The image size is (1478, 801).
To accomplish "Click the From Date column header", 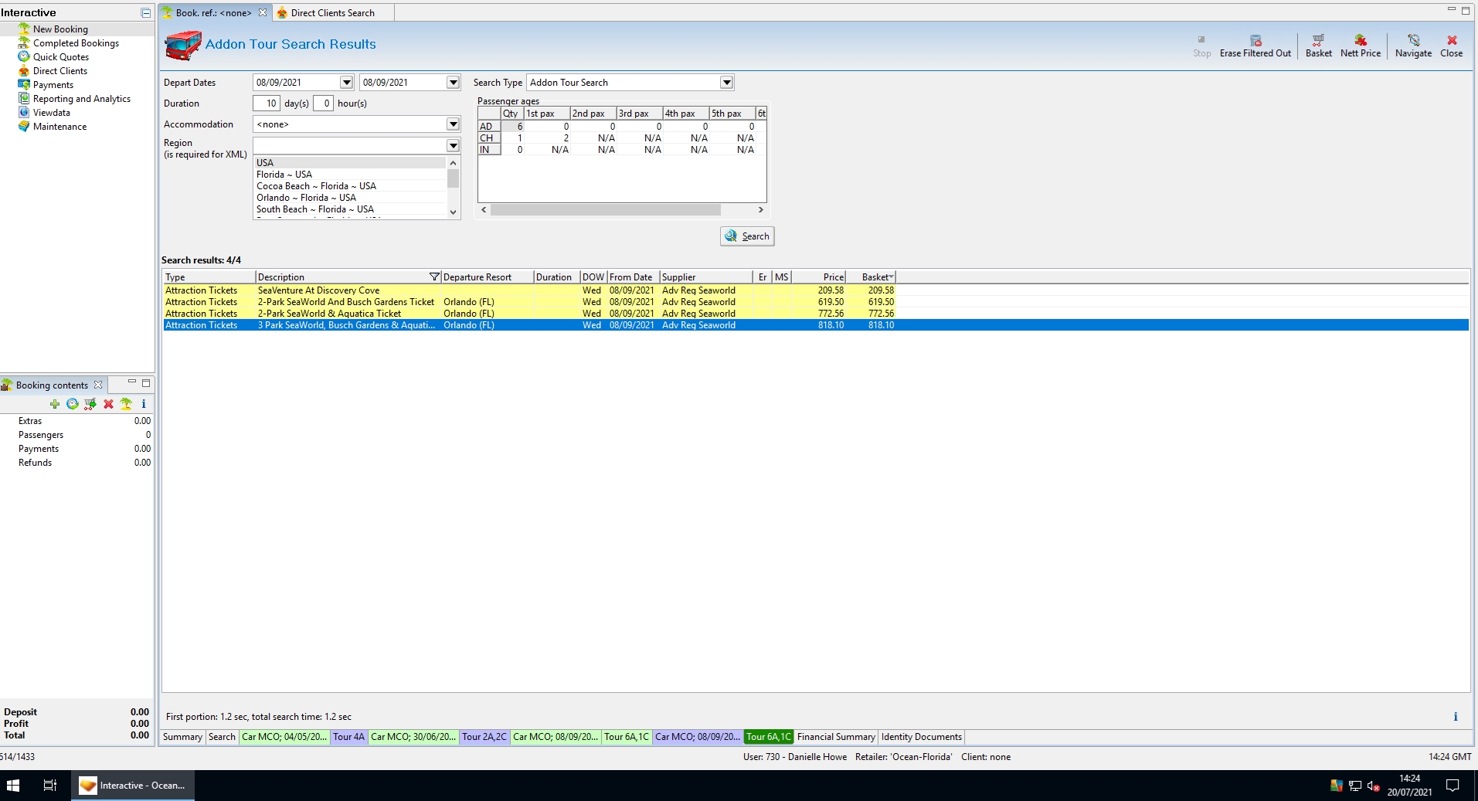I will [633, 277].
